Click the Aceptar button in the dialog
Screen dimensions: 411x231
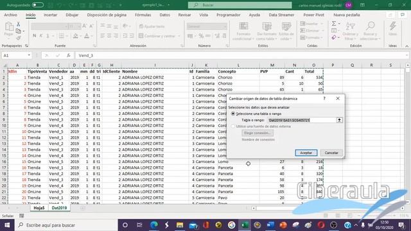tap(306, 153)
